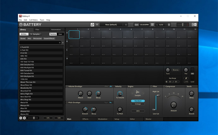This screenshot has height=135, width=218.
Task: Show Factory library content
Action: [x=53, y=34]
